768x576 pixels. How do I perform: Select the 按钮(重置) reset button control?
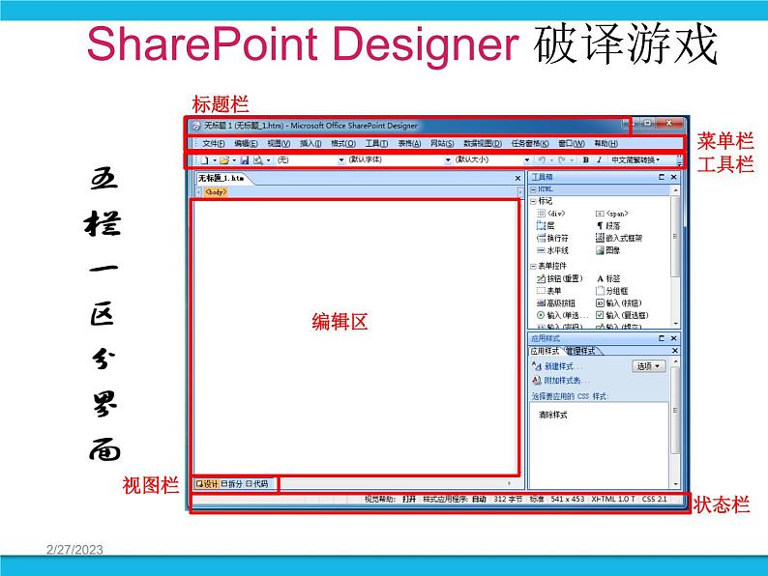(x=560, y=278)
